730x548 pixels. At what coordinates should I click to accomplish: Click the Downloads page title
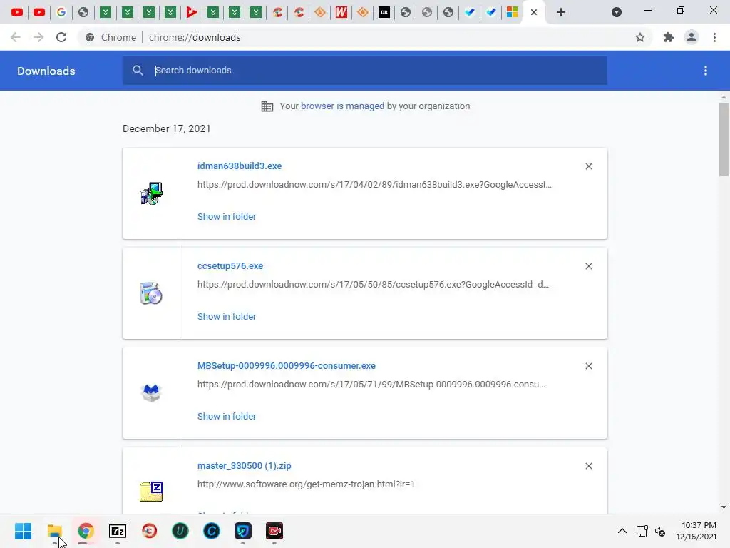pyautogui.click(x=46, y=71)
